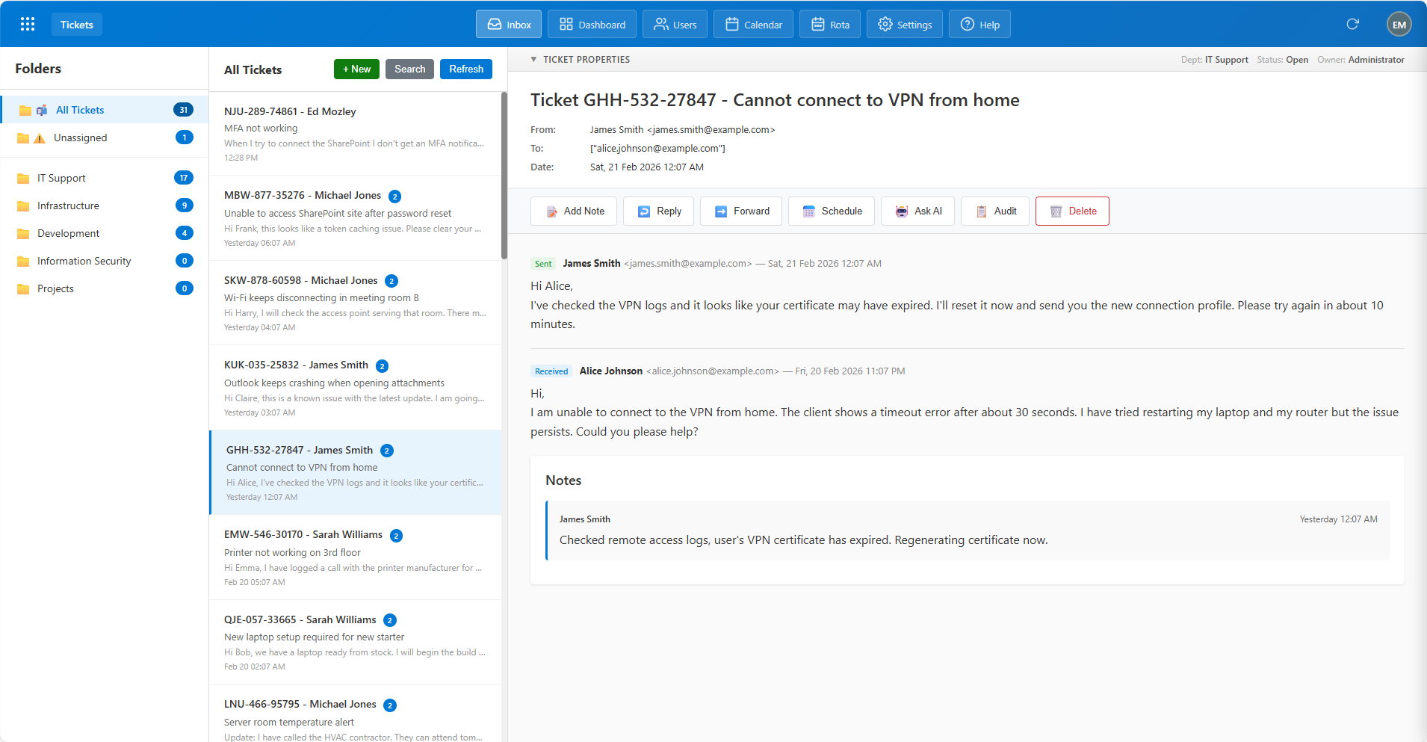Click the 31 count badge on All Tickets

coord(183,110)
